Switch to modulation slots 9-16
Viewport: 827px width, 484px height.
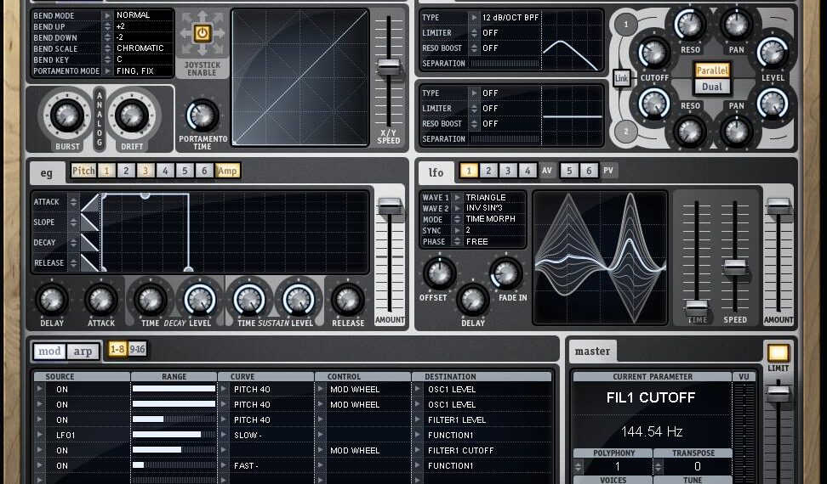tap(137, 349)
